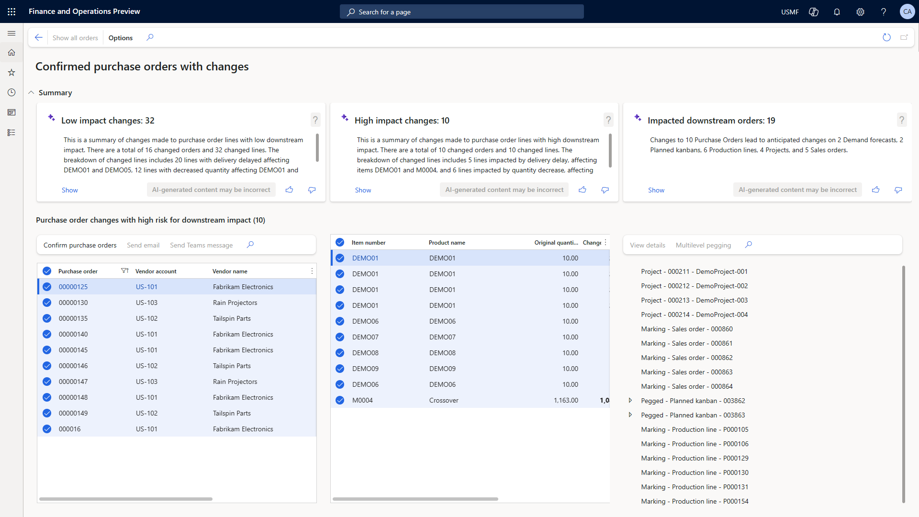Open Recent items via the clock sidebar icon
The height and width of the screenshot is (517, 919).
click(x=11, y=92)
